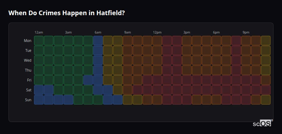Select the "Sat" row label

pos(29,90)
